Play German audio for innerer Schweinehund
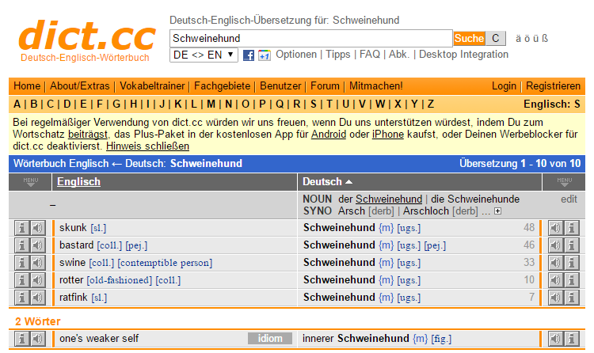Screen dimensions: 594x353 [x=556, y=339]
